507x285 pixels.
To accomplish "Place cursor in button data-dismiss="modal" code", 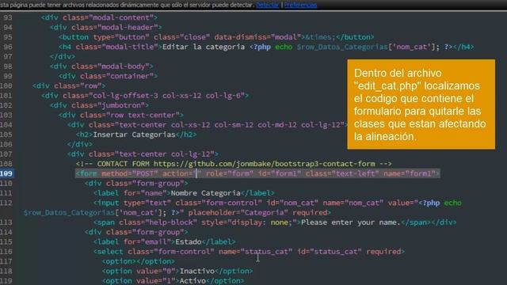I will click(x=257, y=37).
